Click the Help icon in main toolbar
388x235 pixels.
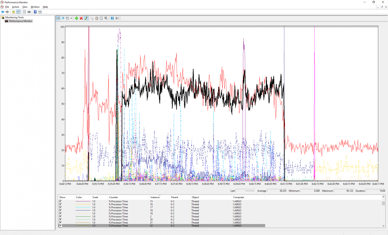(x=35, y=12)
